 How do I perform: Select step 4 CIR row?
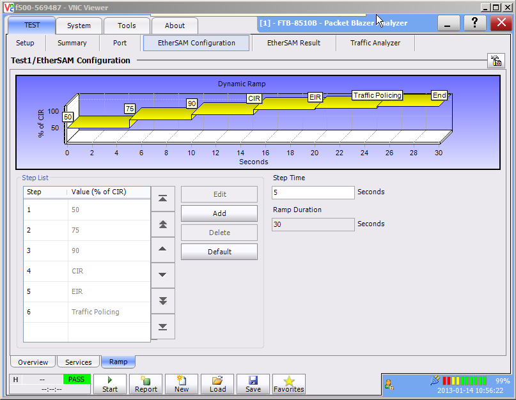click(x=87, y=271)
